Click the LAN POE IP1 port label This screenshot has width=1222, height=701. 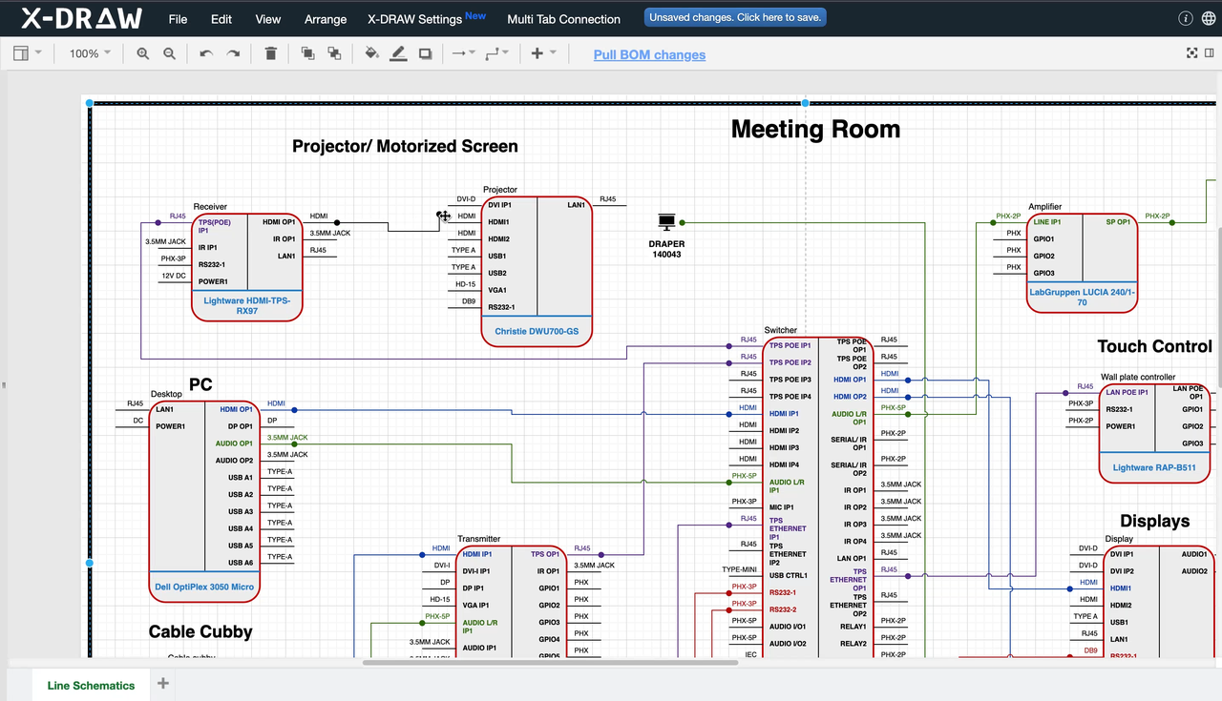pyautogui.click(x=1127, y=392)
